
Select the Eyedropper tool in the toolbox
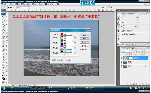pyautogui.click(x=3, y=68)
